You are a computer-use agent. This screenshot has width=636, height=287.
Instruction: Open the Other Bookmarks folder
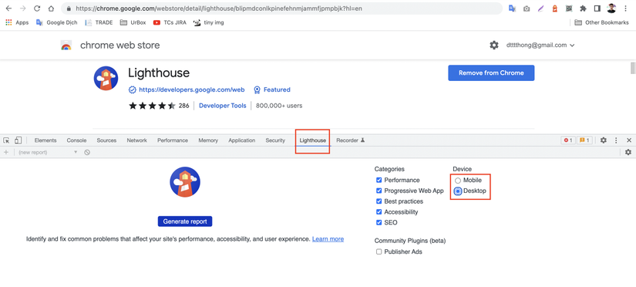pos(601,22)
